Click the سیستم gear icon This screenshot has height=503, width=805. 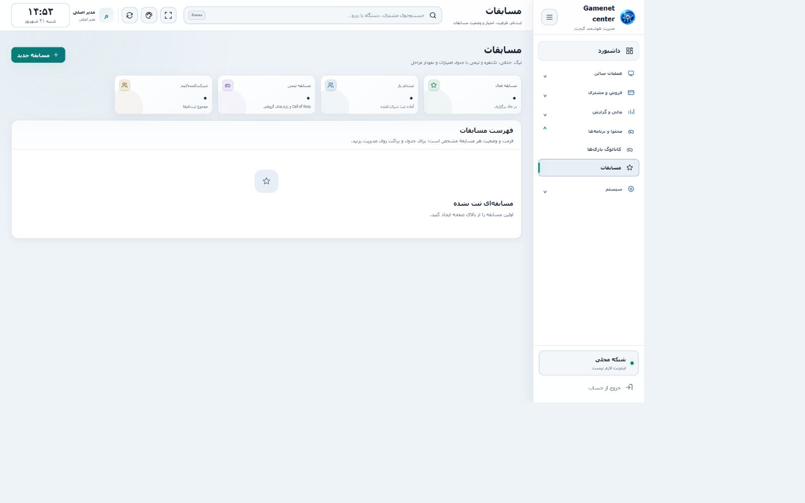coord(631,189)
